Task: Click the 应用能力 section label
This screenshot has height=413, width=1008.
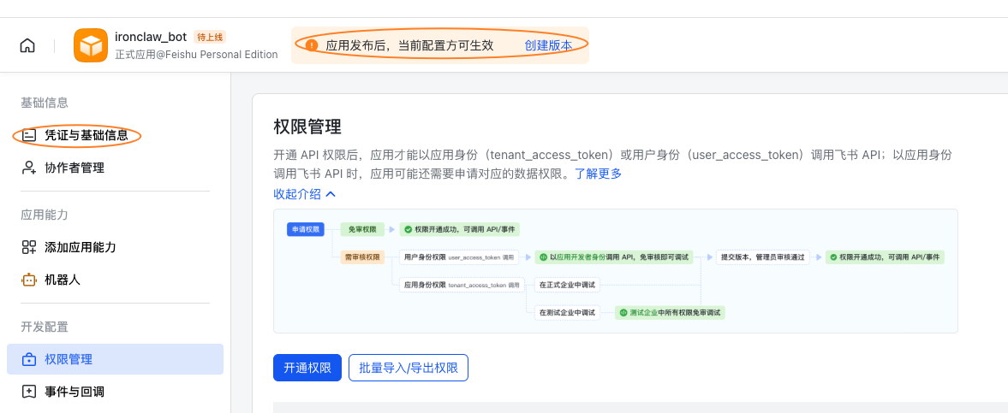Action: (x=45, y=215)
